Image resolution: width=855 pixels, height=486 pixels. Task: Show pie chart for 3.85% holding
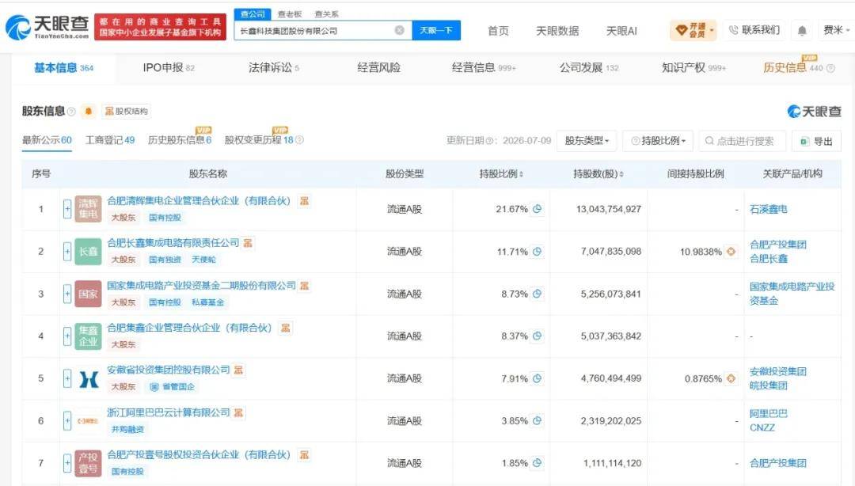click(537, 420)
